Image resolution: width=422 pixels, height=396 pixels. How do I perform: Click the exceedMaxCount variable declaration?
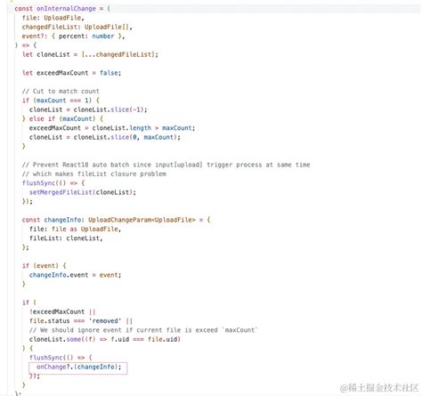point(71,73)
